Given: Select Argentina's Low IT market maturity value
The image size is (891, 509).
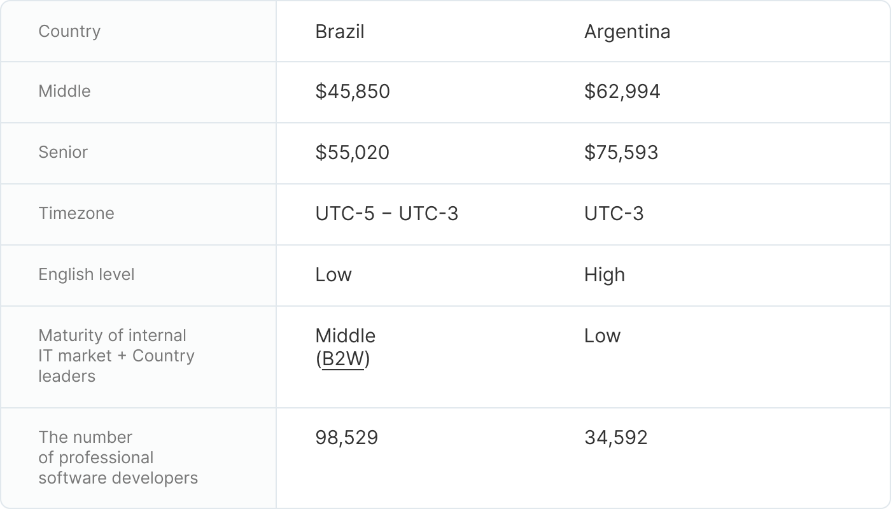Looking at the screenshot, I should pos(602,336).
